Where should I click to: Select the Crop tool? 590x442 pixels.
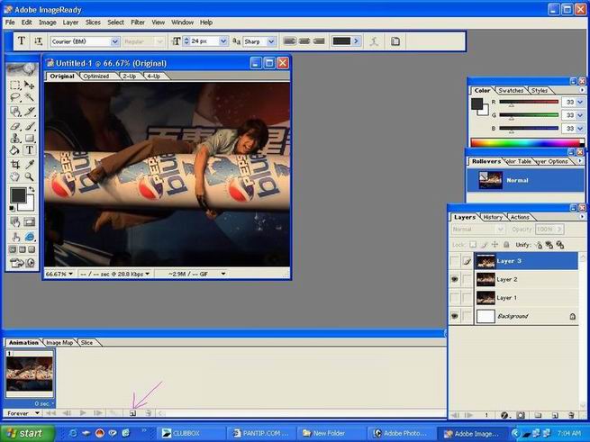(15, 165)
